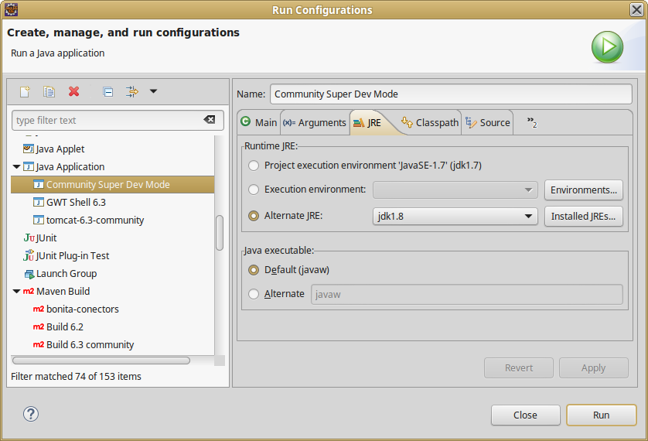Switch to the Arguments tab

(315, 123)
